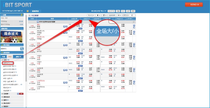
Task: Click the 搜索球队 search field
Action: (x=10, y=49)
